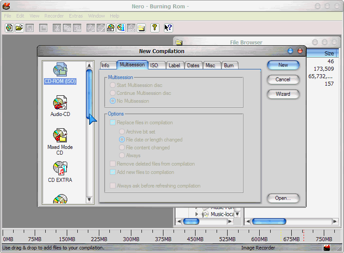The height and width of the screenshot is (253, 344).
Task: Click the Paste toolbar icon
Action: pyautogui.click(x=77, y=28)
